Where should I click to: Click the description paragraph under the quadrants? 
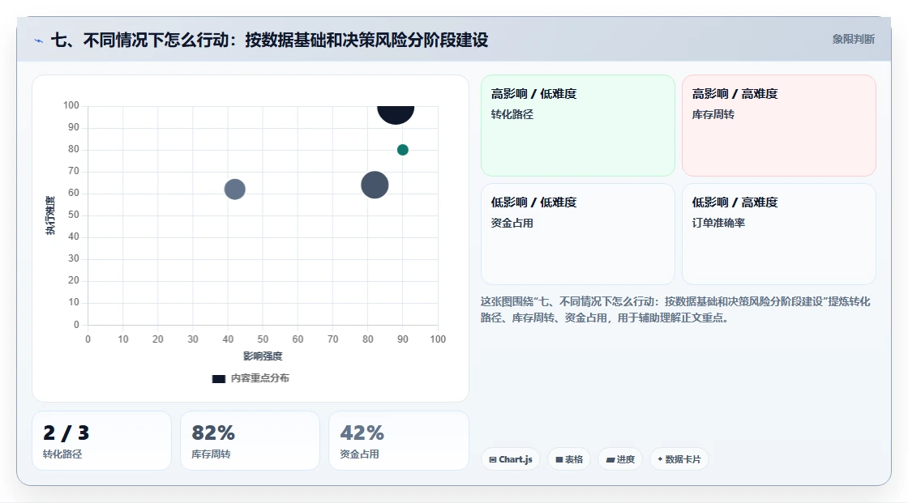[675, 309]
